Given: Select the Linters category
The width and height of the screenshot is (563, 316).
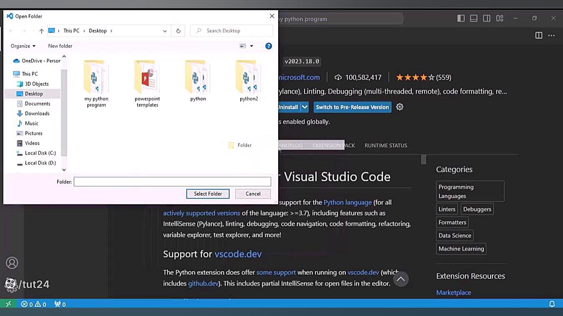Looking at the screenshot, I should tap(447, 209).
